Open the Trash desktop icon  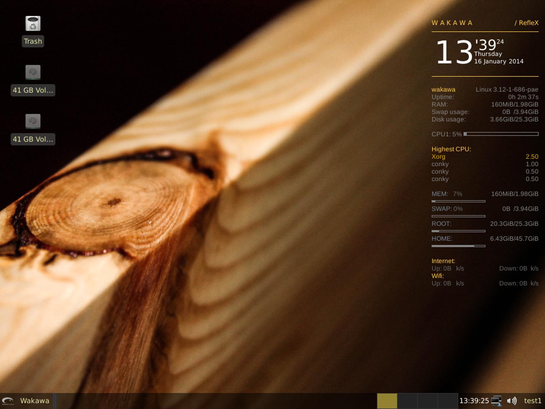(33, 24)
